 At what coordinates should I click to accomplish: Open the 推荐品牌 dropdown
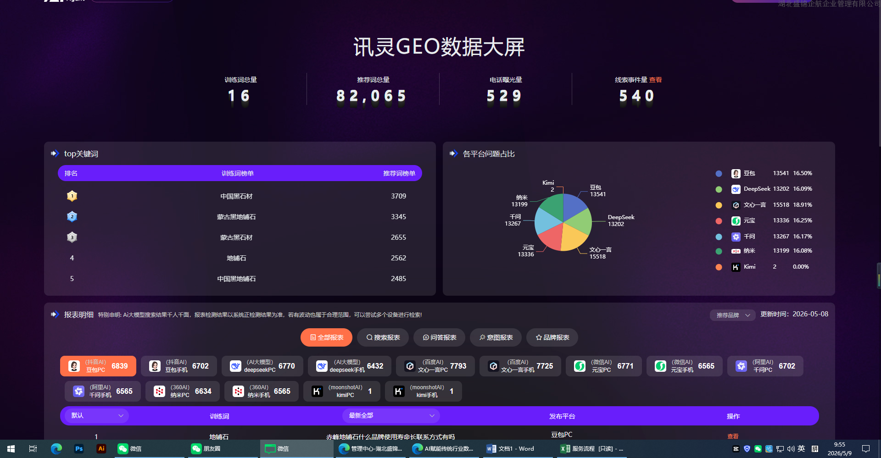click(x=733, y=315)
